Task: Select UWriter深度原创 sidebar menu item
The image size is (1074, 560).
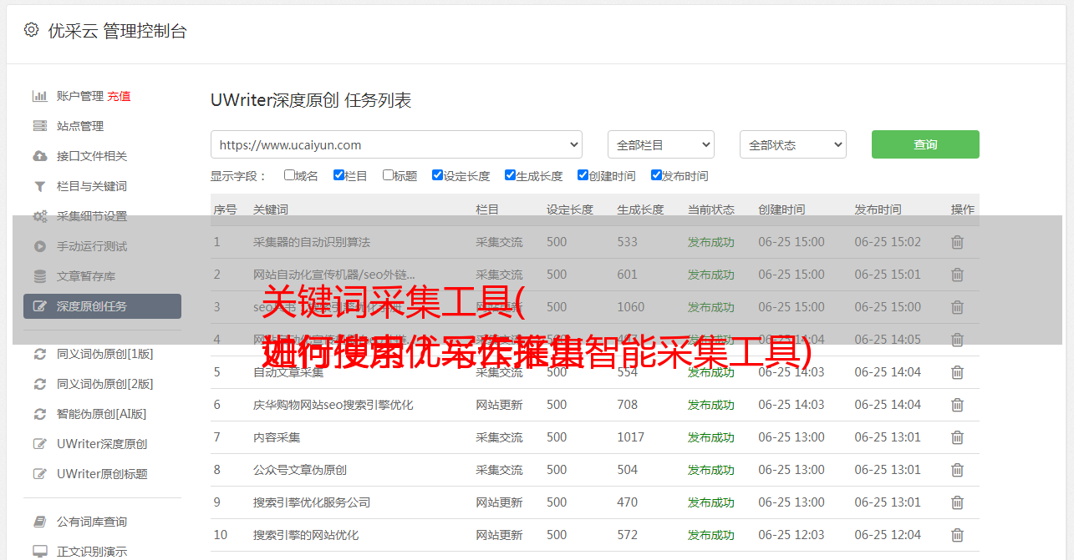Action: point(102,444)
